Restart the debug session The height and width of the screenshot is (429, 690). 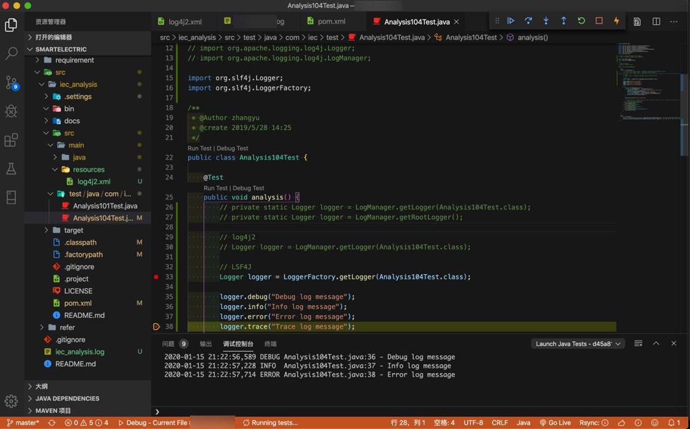(581, 22)
